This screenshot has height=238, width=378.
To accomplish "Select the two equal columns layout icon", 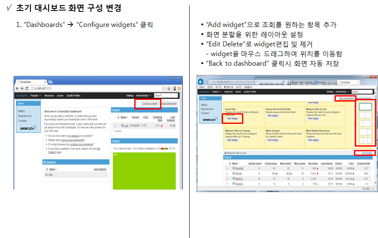I will 365,115.
